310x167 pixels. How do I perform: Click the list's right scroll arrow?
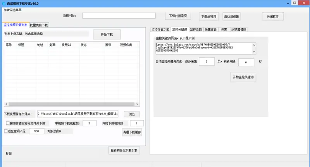tap(137, 104)
